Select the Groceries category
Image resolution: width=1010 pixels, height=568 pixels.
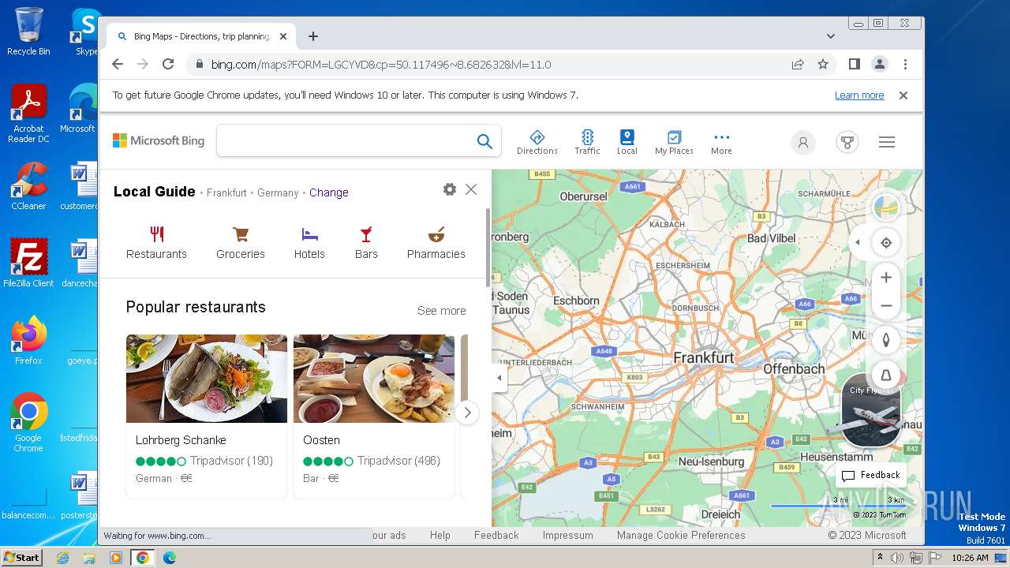click(241, 243)
